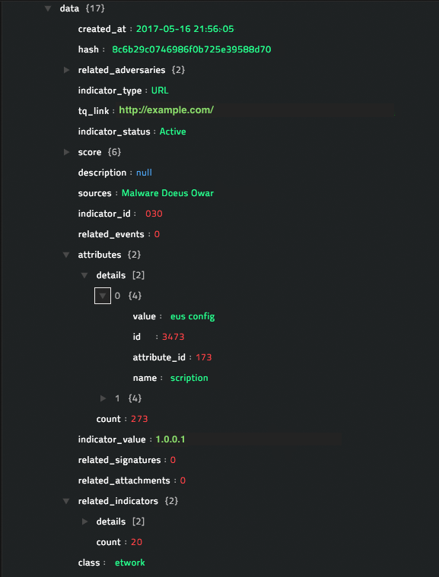Click the related_indicators count value 20
The height and width of the screenshot is (577, 439).
coord(137,542)
